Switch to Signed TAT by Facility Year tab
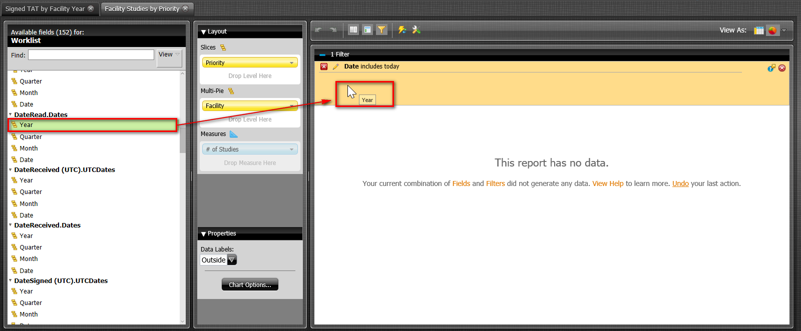Screen dimensions: 801x331 click(x=45, y=8)
